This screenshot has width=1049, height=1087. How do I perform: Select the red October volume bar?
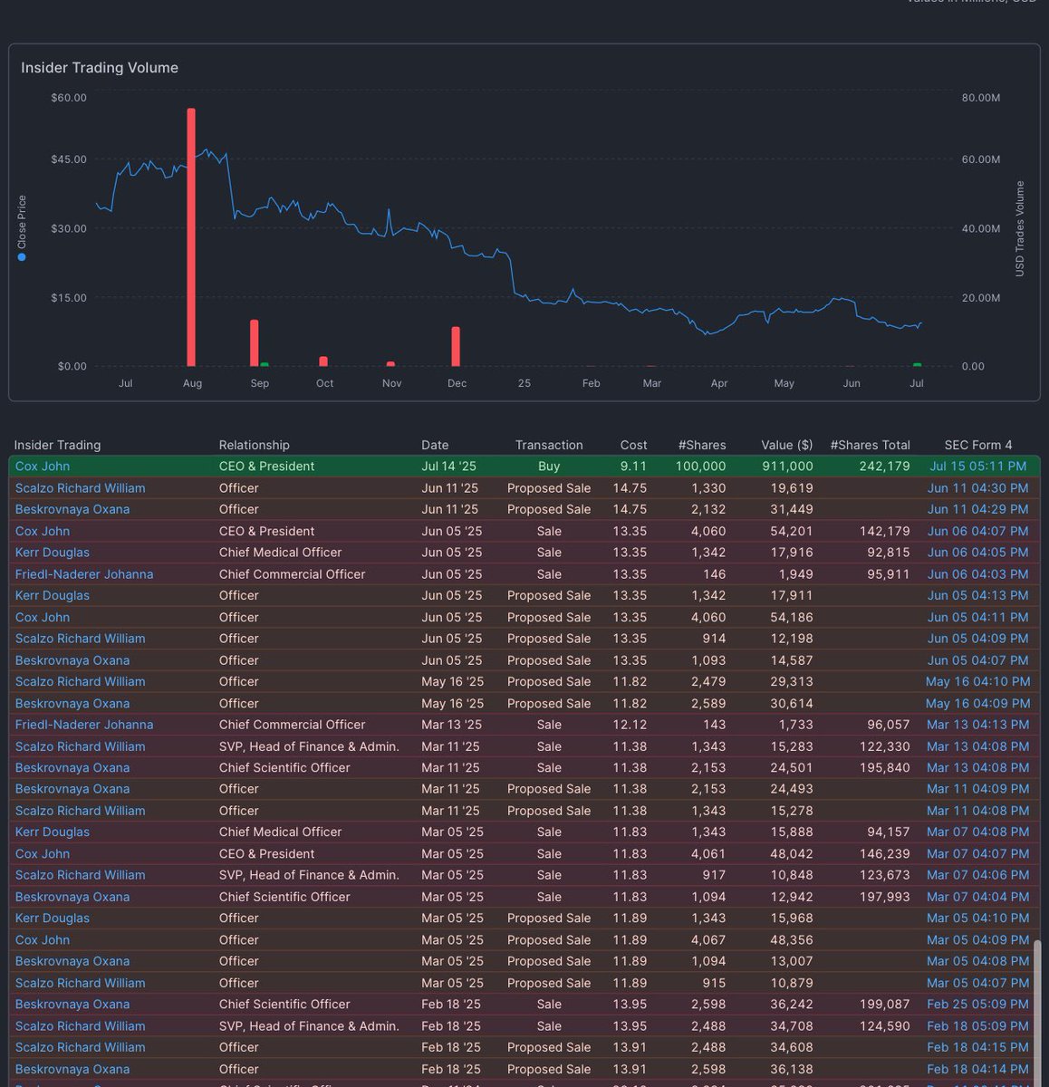323,361
